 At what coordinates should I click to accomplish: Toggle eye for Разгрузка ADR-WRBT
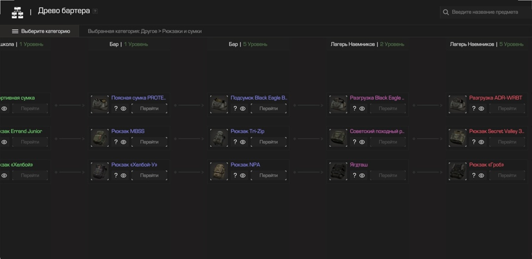tap(481, 108)
